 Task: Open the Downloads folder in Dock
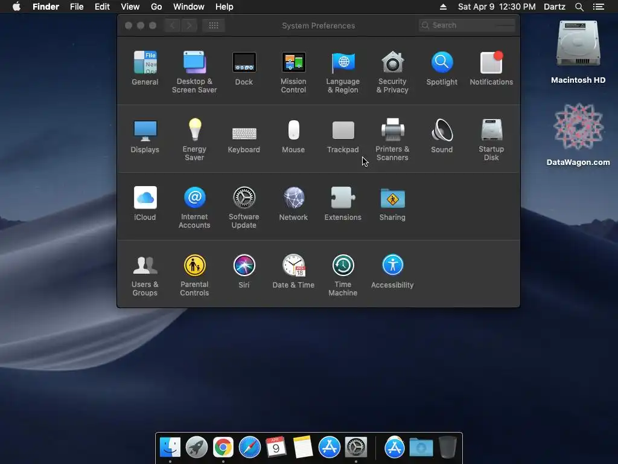421,448
